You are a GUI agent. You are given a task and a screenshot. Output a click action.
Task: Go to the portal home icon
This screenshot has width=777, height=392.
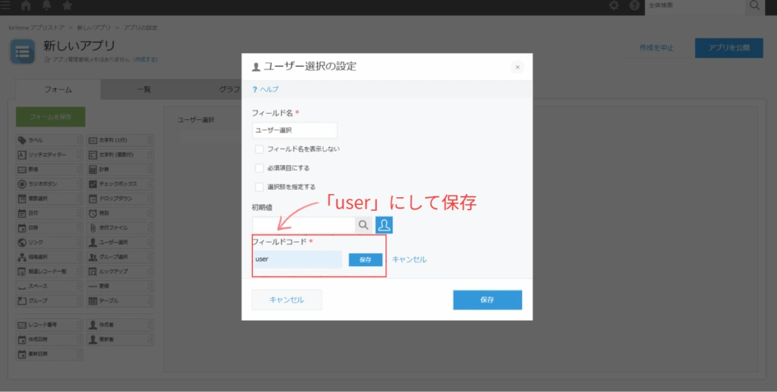[x=27, y=5]
